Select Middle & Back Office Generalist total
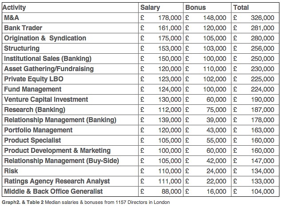This screenshot has width=283, height=207. [263, 191]
